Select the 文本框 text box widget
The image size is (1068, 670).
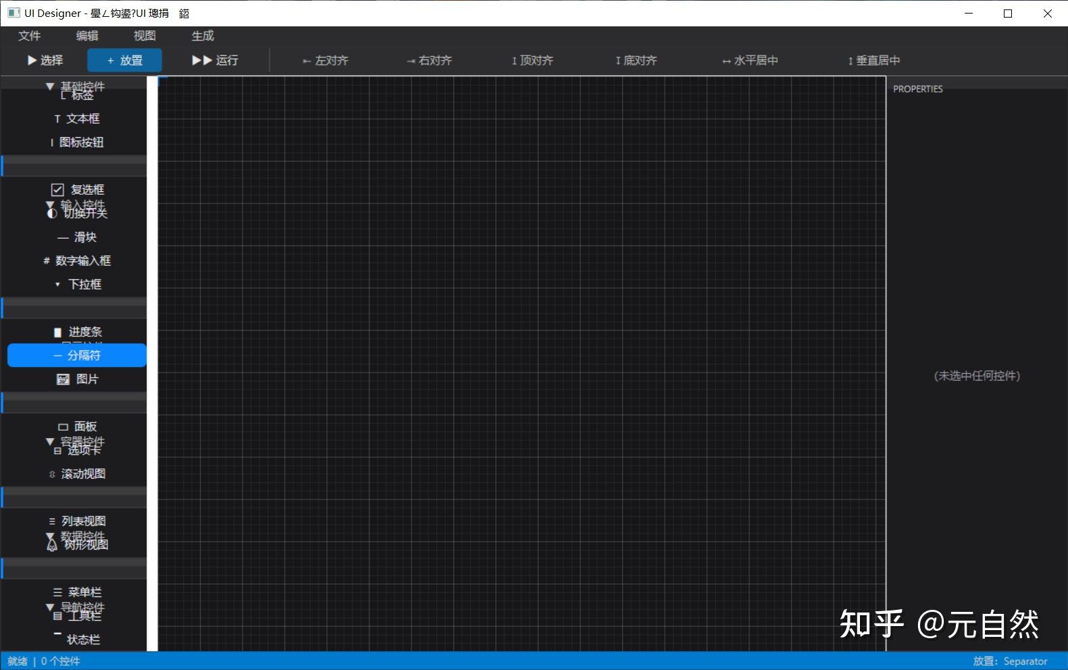coord(77,118)
